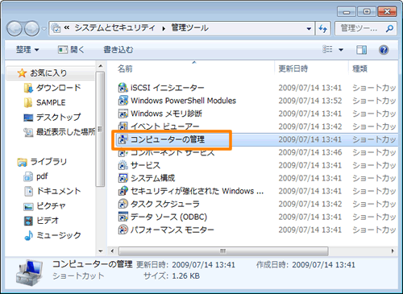Click the コンピューターの管理 shortcut icon

point(123,139)
